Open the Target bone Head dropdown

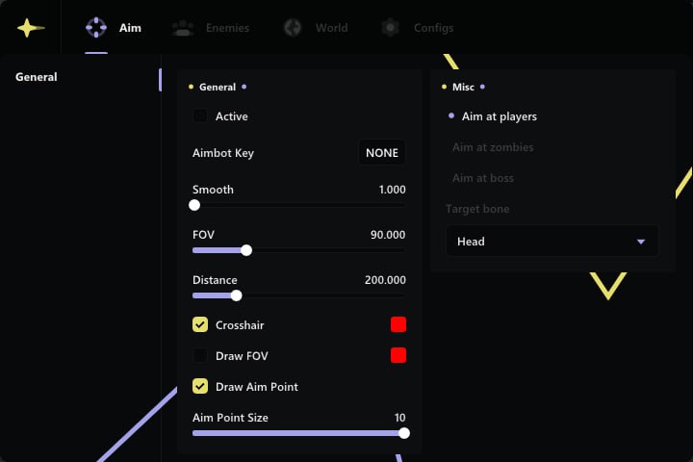coord(552,242)
